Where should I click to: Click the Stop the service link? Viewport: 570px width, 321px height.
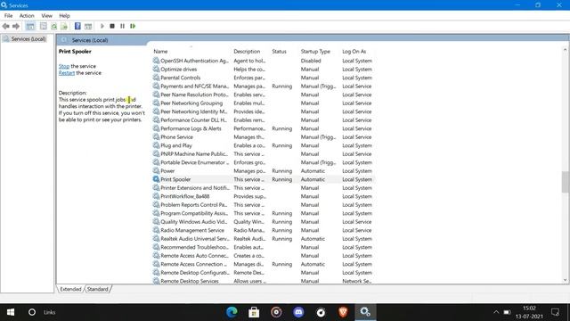point(64,66)
